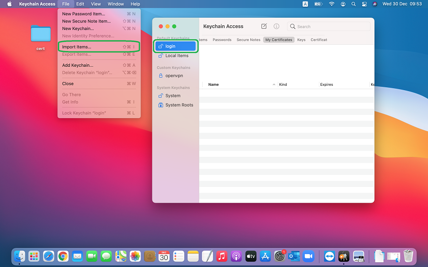Open the openvpn custom keychain
The height and width of the screenshot is (267, 428).
pyautogui.click(x=174, y=76)
